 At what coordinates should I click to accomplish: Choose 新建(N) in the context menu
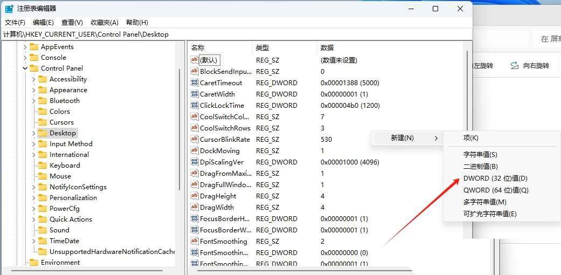click(x=407, y=138)
